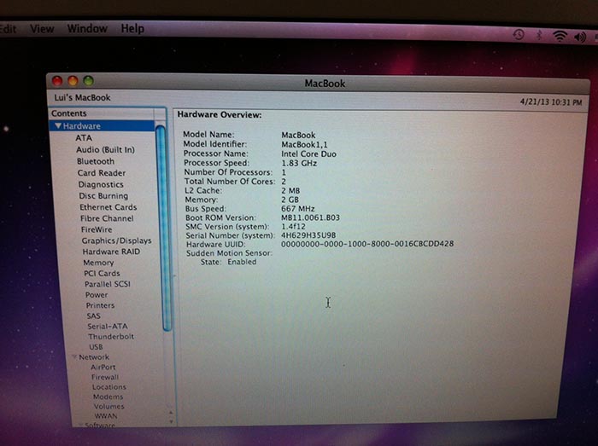Click serial number 4H629H35U9B
Viewport: 598px width, 446px height.
click(x=308, y=235)
